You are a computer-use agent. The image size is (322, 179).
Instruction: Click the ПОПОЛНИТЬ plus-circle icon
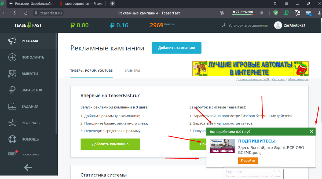click(12, 57)
